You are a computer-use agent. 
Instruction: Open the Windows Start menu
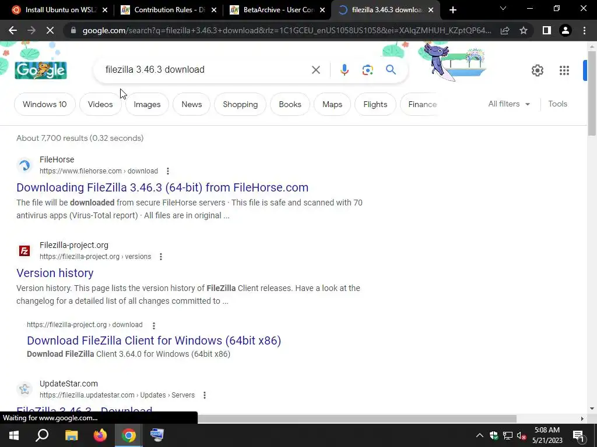(x=14, y=435)
